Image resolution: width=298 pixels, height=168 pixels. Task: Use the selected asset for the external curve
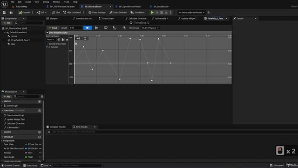point(59,40)
